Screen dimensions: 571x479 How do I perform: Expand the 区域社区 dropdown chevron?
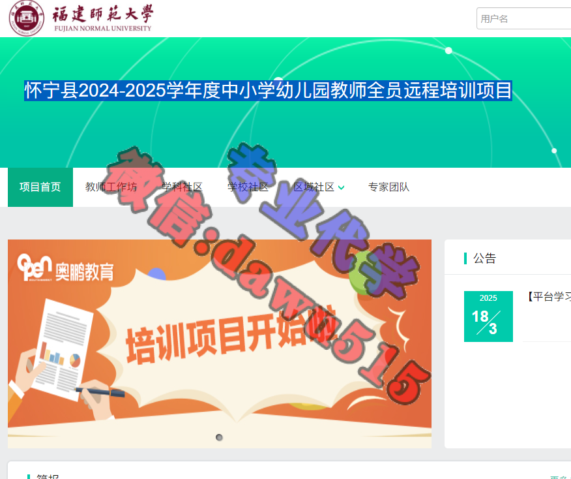[x=341, y=188]
